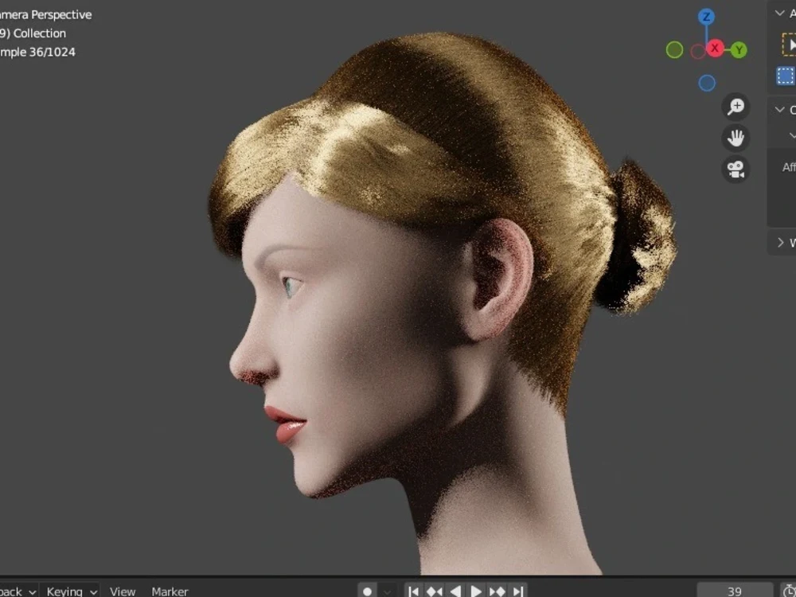Click the hand Move View icon
Viewport: 796px width, 597px height.
pos(735,138)
